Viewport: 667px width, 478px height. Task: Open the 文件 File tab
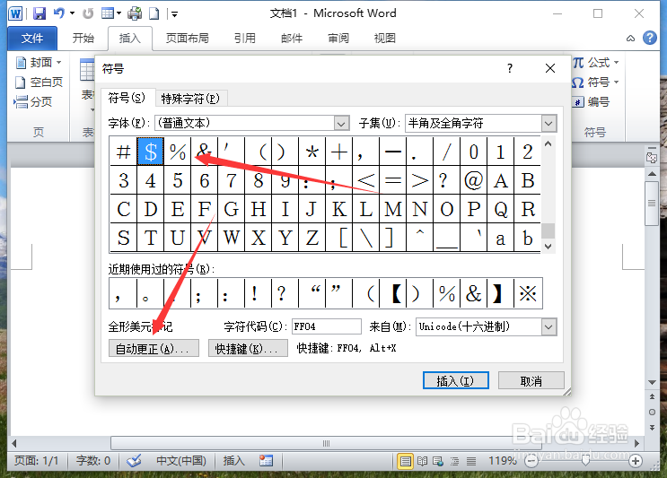pyautogui.click(x=32, y=39)
